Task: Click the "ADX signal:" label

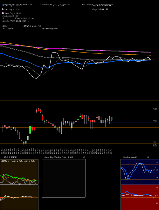Action: pyautogui.click(x=8, y=29)
